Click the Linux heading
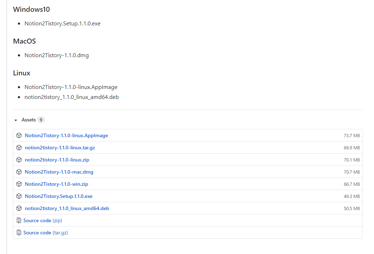 click(21, 73)
